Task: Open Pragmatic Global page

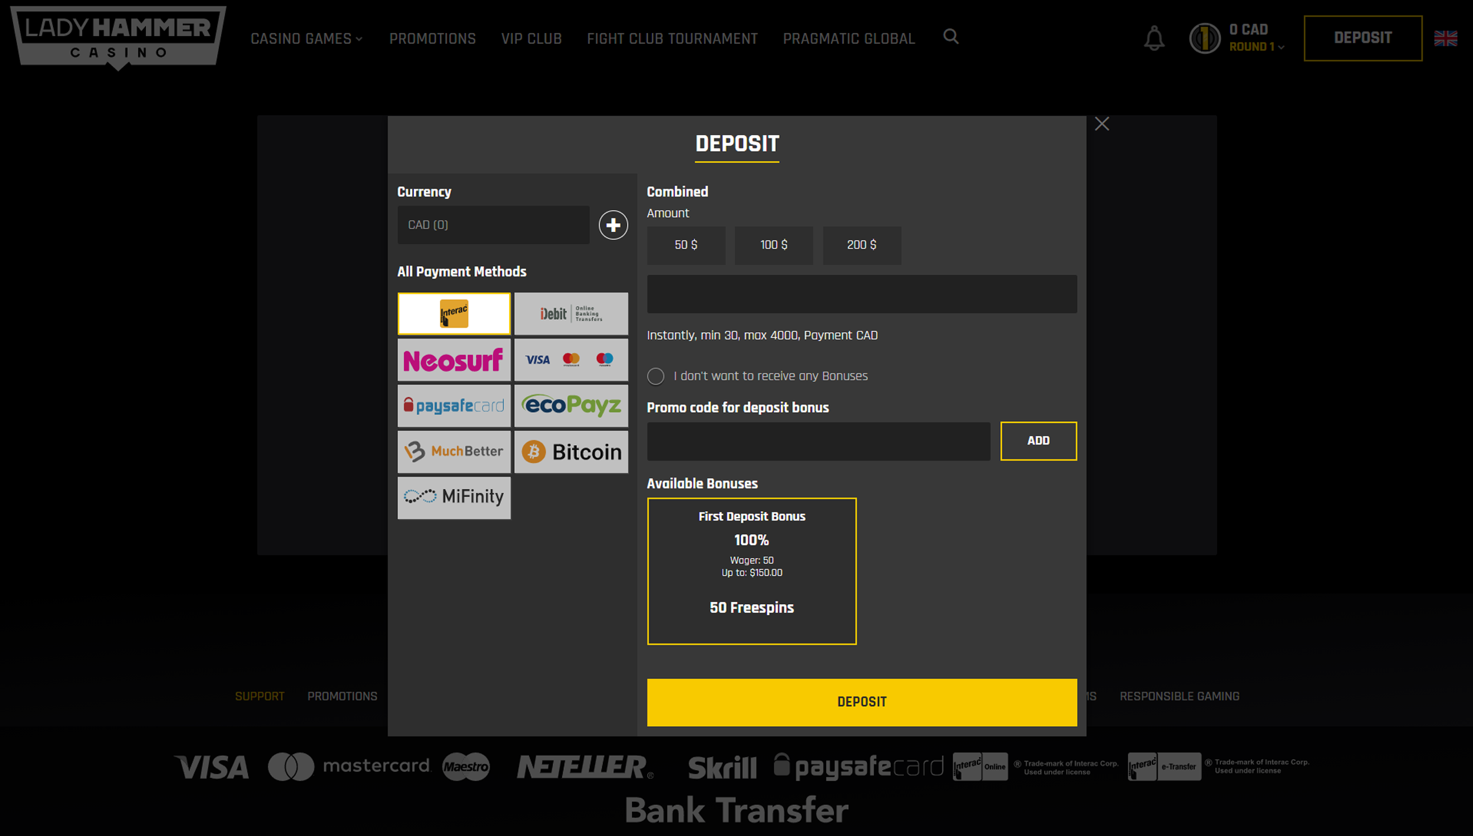Action: [849, 39]
